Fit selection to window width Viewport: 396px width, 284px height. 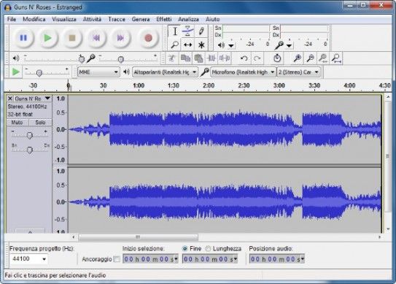tap(323, 58)
